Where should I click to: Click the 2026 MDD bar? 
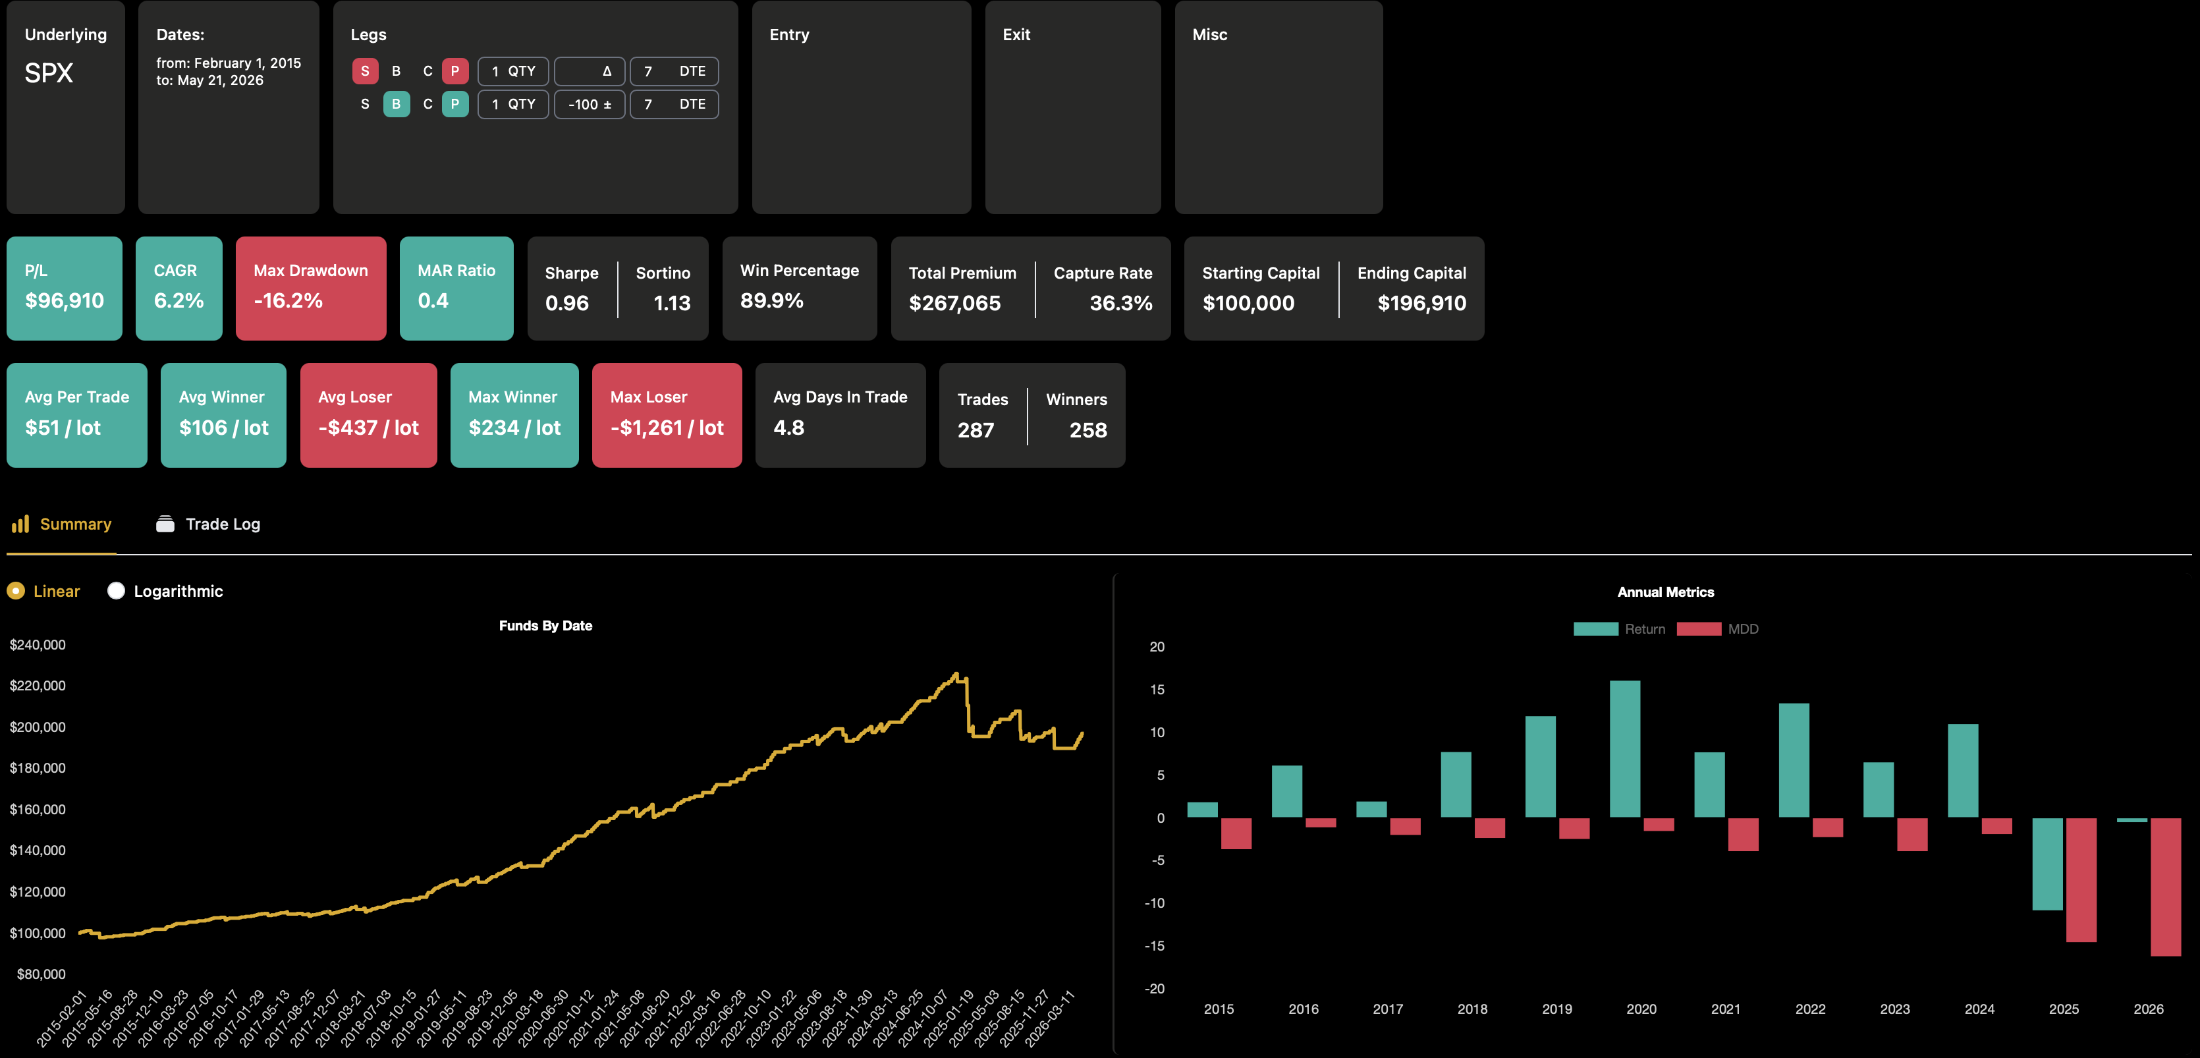tap(2166, 887)
